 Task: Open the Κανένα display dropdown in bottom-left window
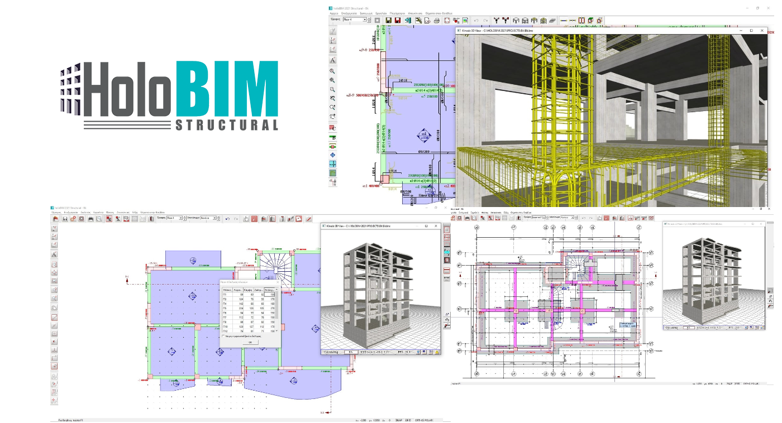point(208,218)
